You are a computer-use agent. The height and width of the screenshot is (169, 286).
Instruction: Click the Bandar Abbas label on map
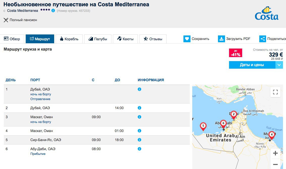click(245, 89)
